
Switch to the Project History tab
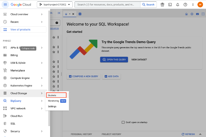[111, 134]
